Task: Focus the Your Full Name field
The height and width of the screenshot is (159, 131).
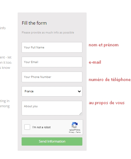Action: tap(52, 47)
